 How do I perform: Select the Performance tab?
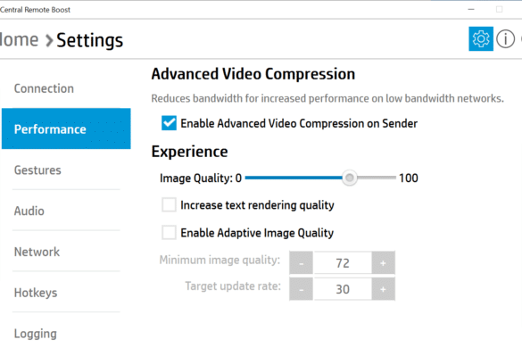tap(66, 128)
